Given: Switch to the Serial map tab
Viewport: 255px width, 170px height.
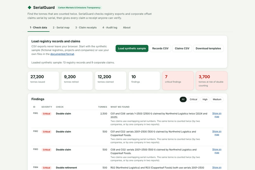Looking at the screenshot, I should pyautogui.click(x=61, y=28).
